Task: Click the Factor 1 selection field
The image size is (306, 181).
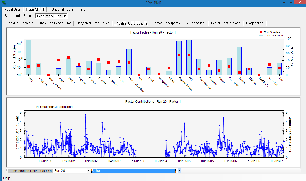Action: click(x=133, y=171)
